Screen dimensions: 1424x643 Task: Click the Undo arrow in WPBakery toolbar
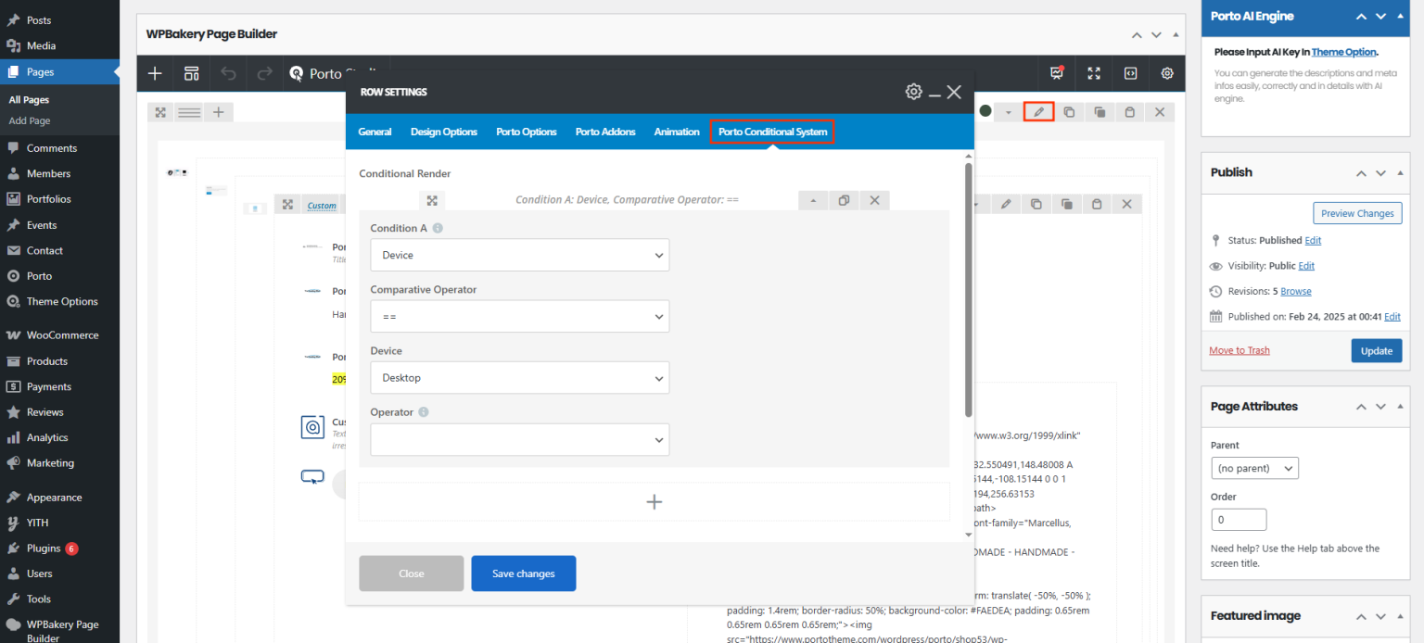(x=229, y=73)
